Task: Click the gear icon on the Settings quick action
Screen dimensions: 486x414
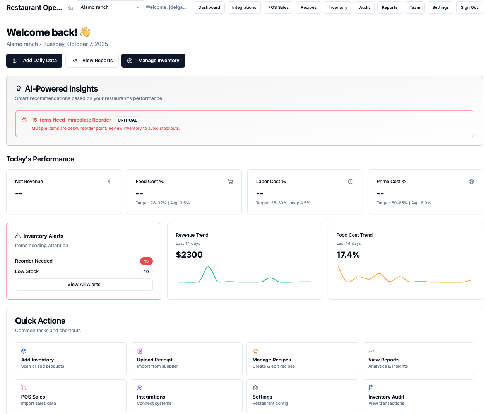Action: click(255, 387)
